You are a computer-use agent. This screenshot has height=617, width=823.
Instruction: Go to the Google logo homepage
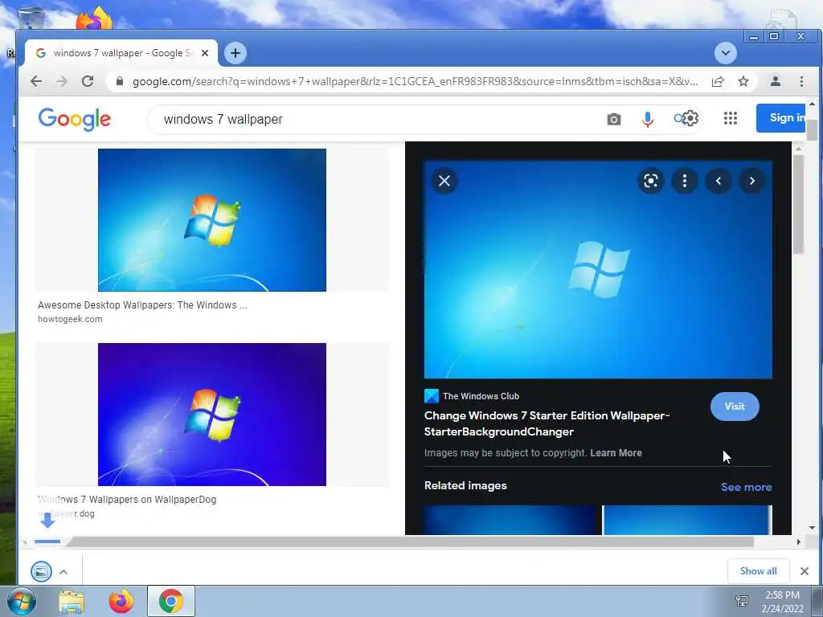coord(75,119)
